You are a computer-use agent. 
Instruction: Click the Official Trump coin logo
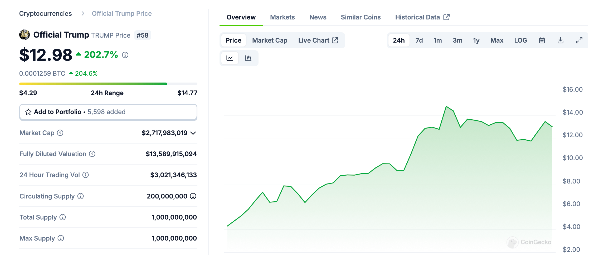25,35
